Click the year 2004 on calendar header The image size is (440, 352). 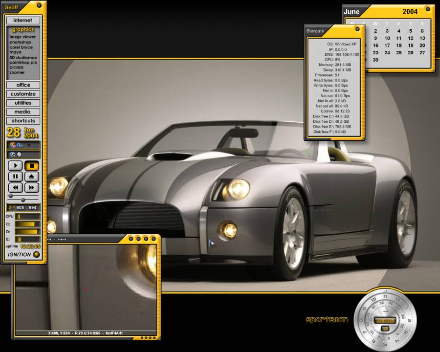coord(410,12)
